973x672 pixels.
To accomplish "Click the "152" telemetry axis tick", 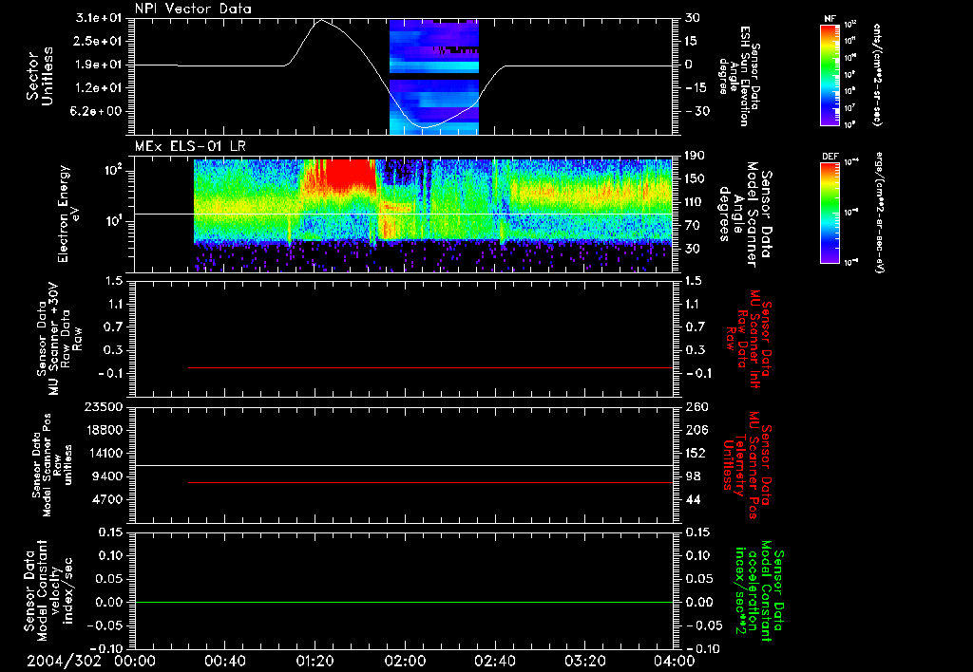I will [696, 453].
